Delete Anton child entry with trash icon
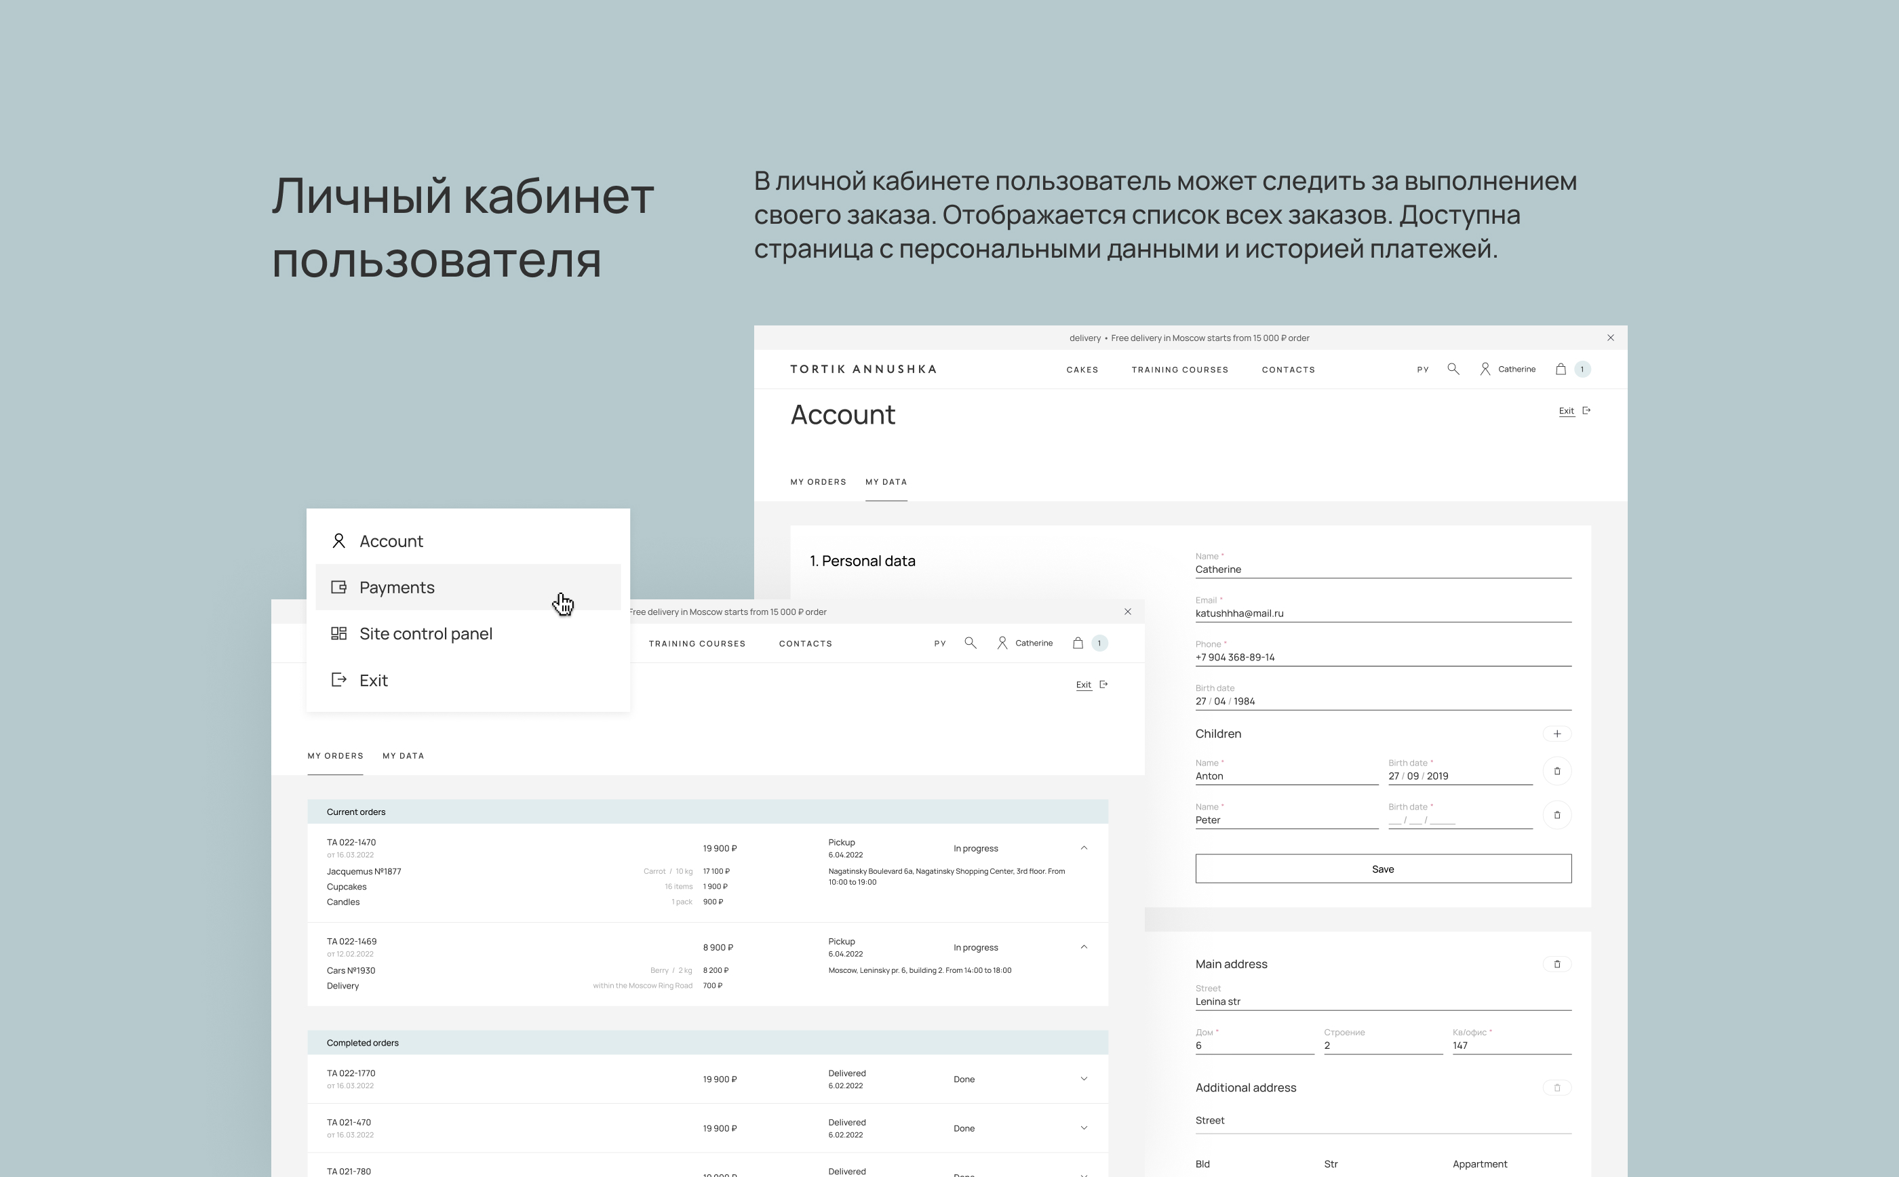 pos(1557,772)
